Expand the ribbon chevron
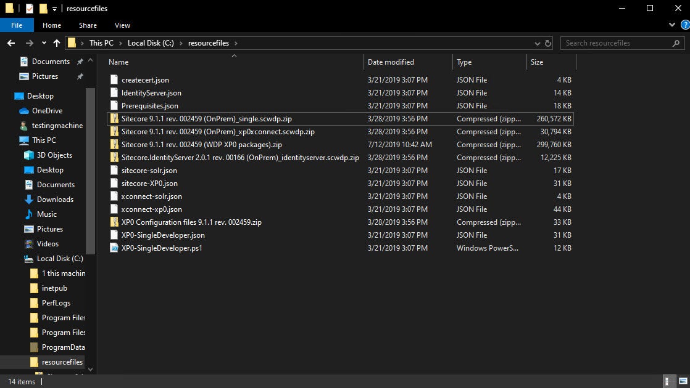The image size is (690, 388). click(x=672, y=25)
